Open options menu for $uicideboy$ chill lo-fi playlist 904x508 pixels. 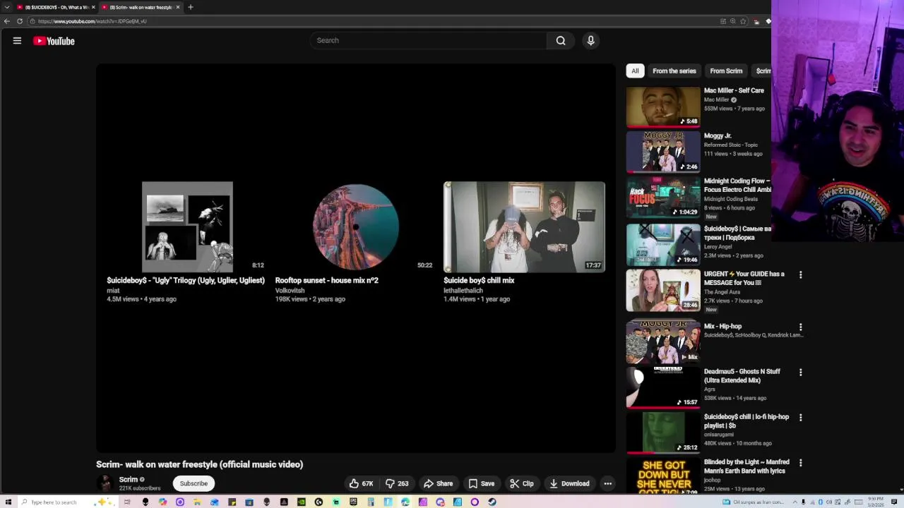tap(800, 418)
